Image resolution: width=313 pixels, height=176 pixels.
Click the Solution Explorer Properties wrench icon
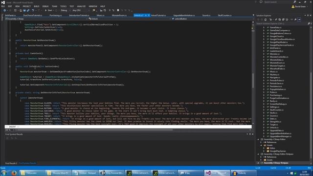pyautogui.click(x=295, y=20)
